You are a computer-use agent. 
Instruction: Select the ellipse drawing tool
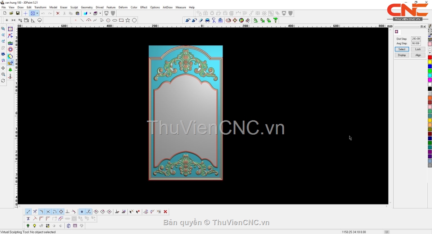click(x=114, y=21)
